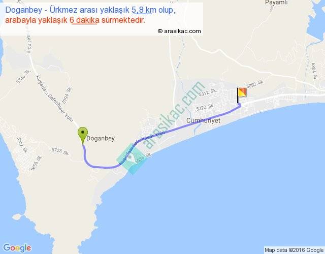Click the 6304. Sk. street label
This screenshot has height=254, width=325.
(x=314, y=71)
